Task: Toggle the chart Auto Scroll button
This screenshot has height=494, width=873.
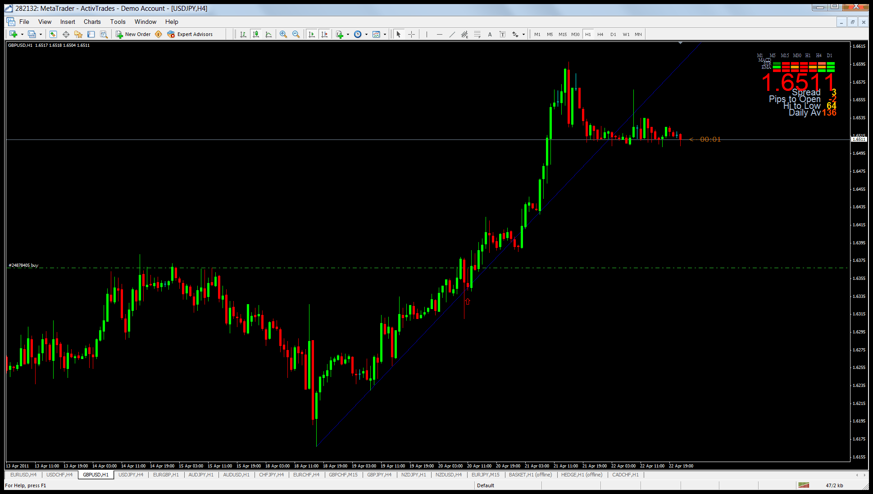Action: pyautogui.click(x=312, y=34)
